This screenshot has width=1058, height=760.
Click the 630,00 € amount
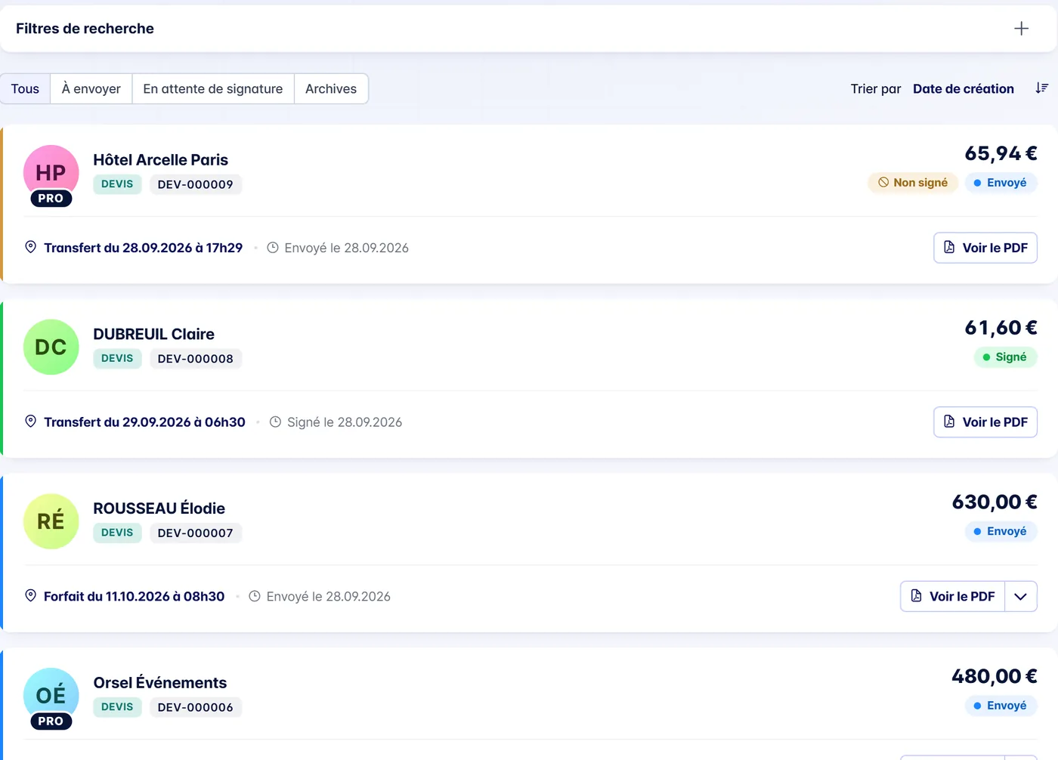click(995, 502)
